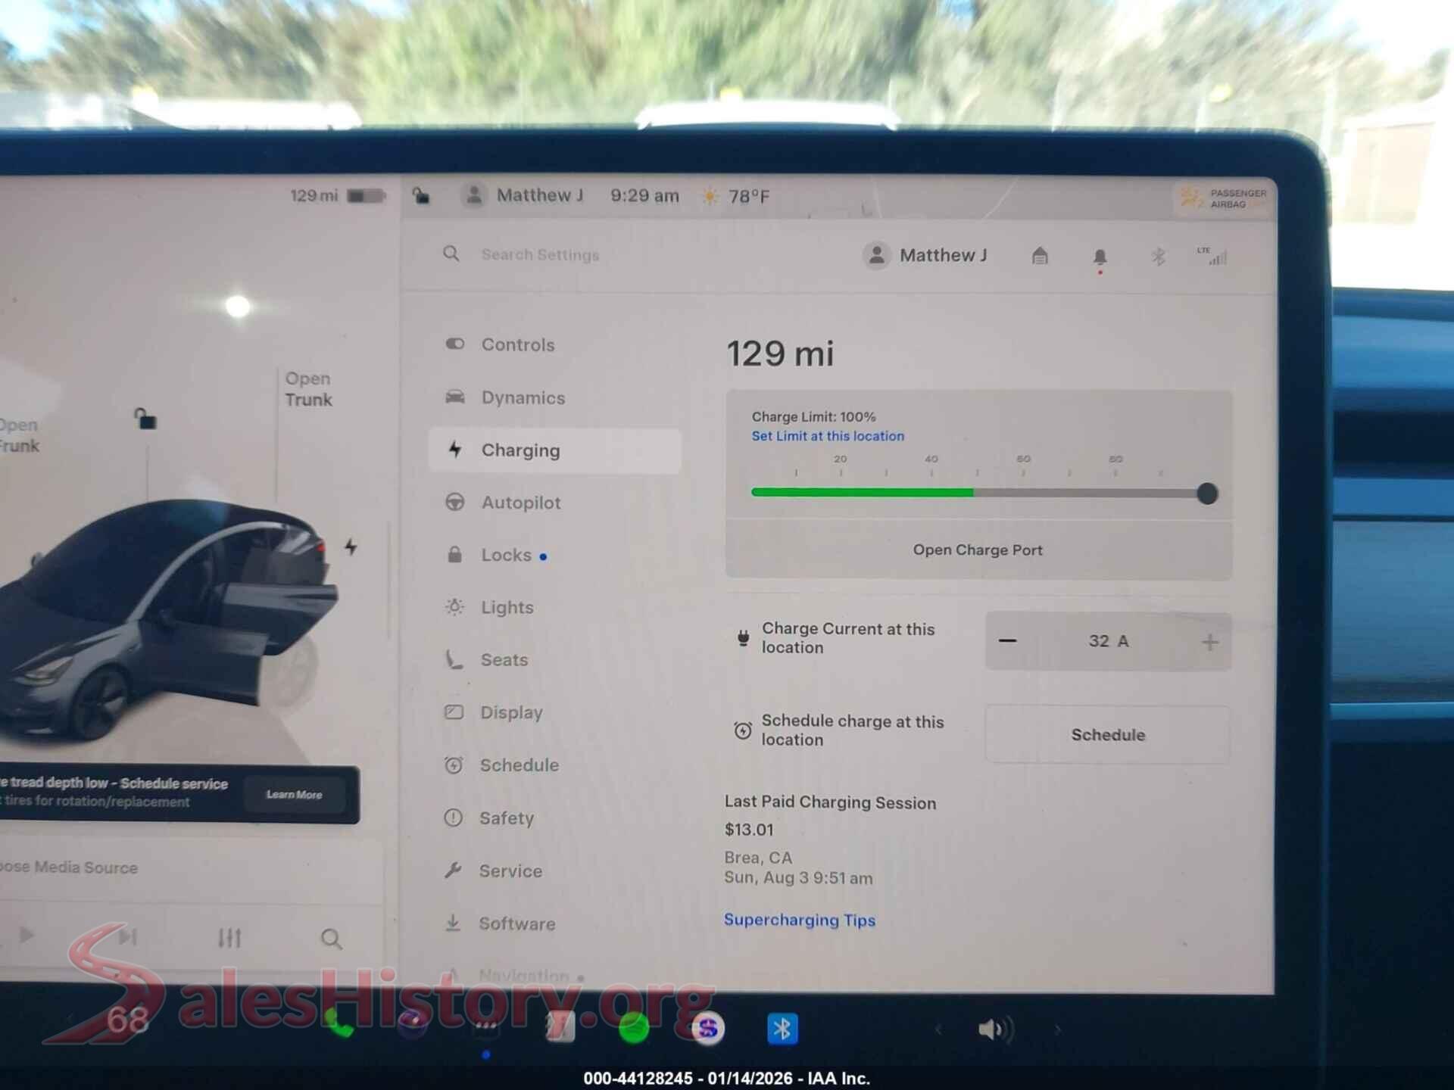The height and width of the screenshot is (1090, 1454).
Task: Tap the Matthew J profile in the top status bar
Action: [x=524, y=195]
